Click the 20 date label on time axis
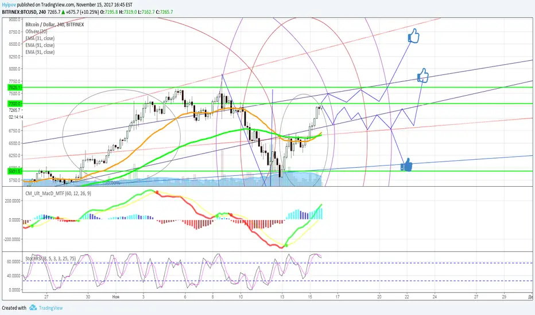The height and width of the screenshot is (315, 535). coord(379,297)
